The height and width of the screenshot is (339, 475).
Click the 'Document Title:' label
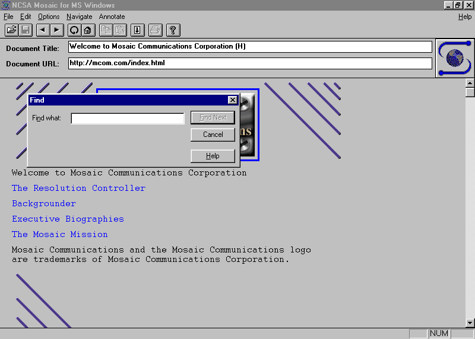[33, 49]
